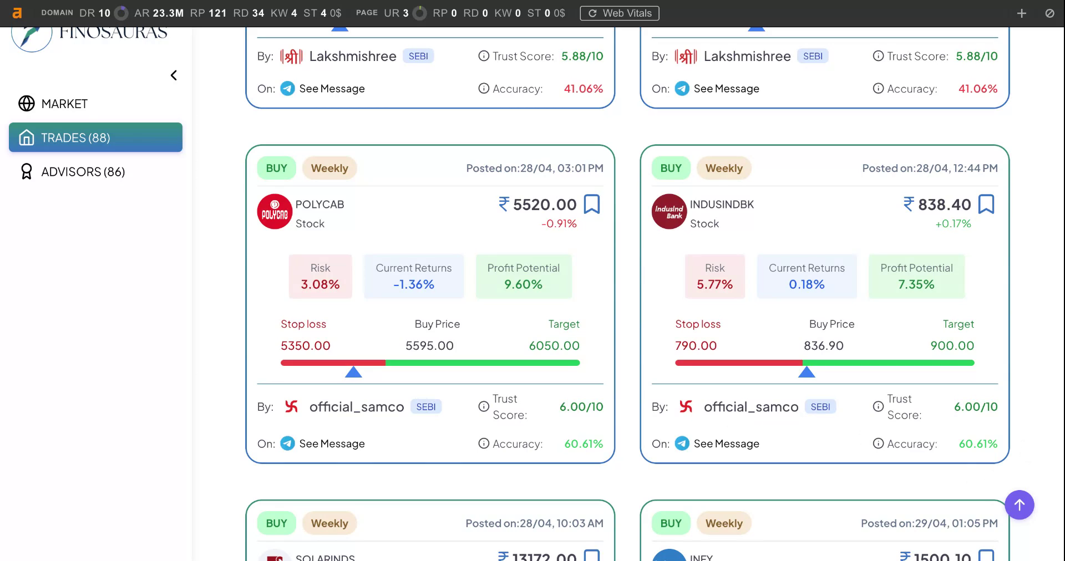Screen dimensions: 1065x561
Task: Open Telegram See Message on POLYCAB card
Action: [332, 443]
